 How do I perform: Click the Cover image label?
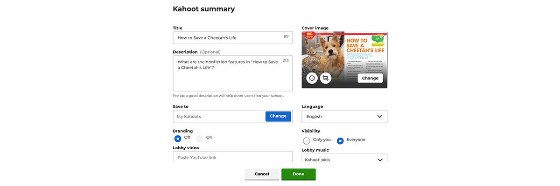click(x=315, y=28)
